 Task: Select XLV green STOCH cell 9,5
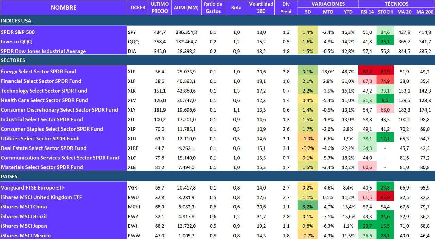[385, 100]
